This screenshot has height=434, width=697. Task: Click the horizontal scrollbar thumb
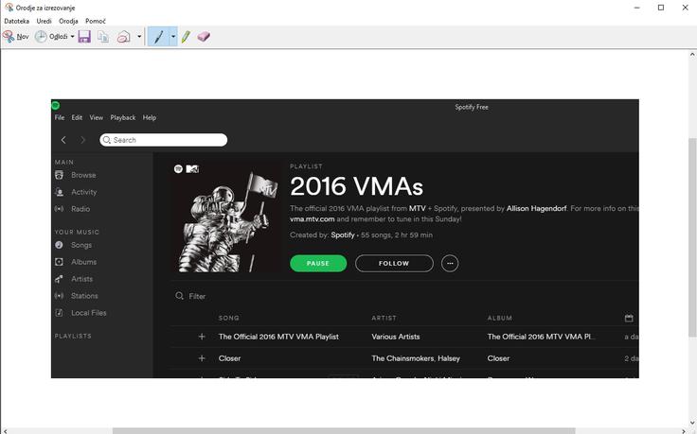[344, 431]
